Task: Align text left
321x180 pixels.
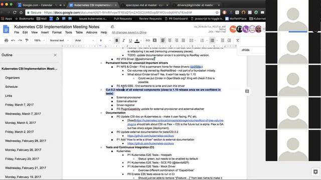Action: 163,40
